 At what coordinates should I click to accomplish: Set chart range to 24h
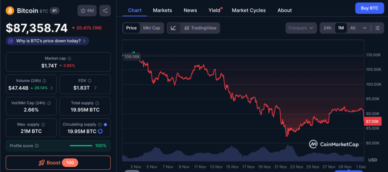(327, 28)
